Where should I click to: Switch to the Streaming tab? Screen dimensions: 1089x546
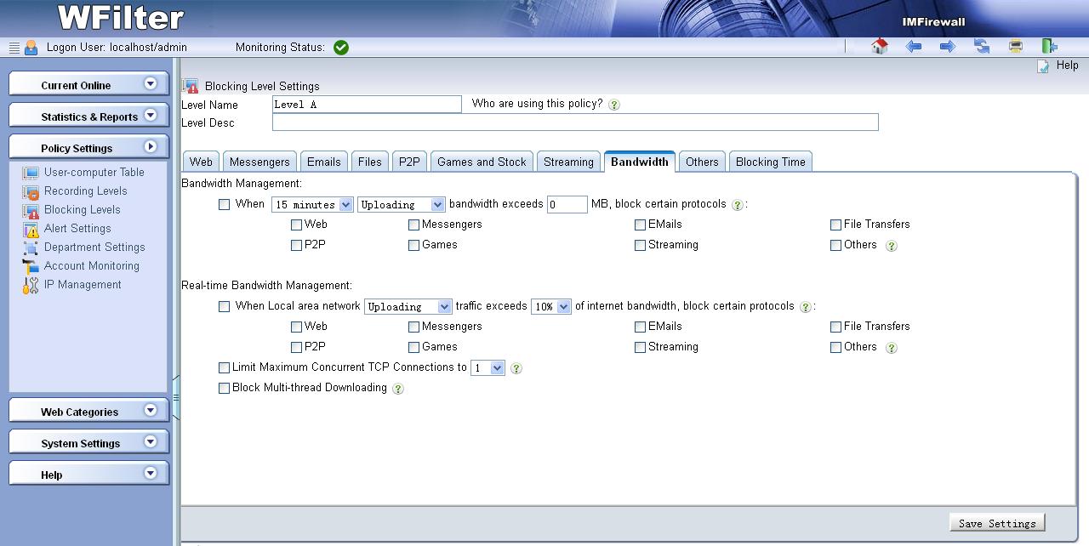(568, 162)
